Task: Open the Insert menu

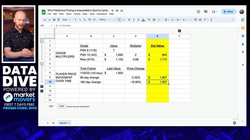Action: pyautogui.click(x=69, y=14)
